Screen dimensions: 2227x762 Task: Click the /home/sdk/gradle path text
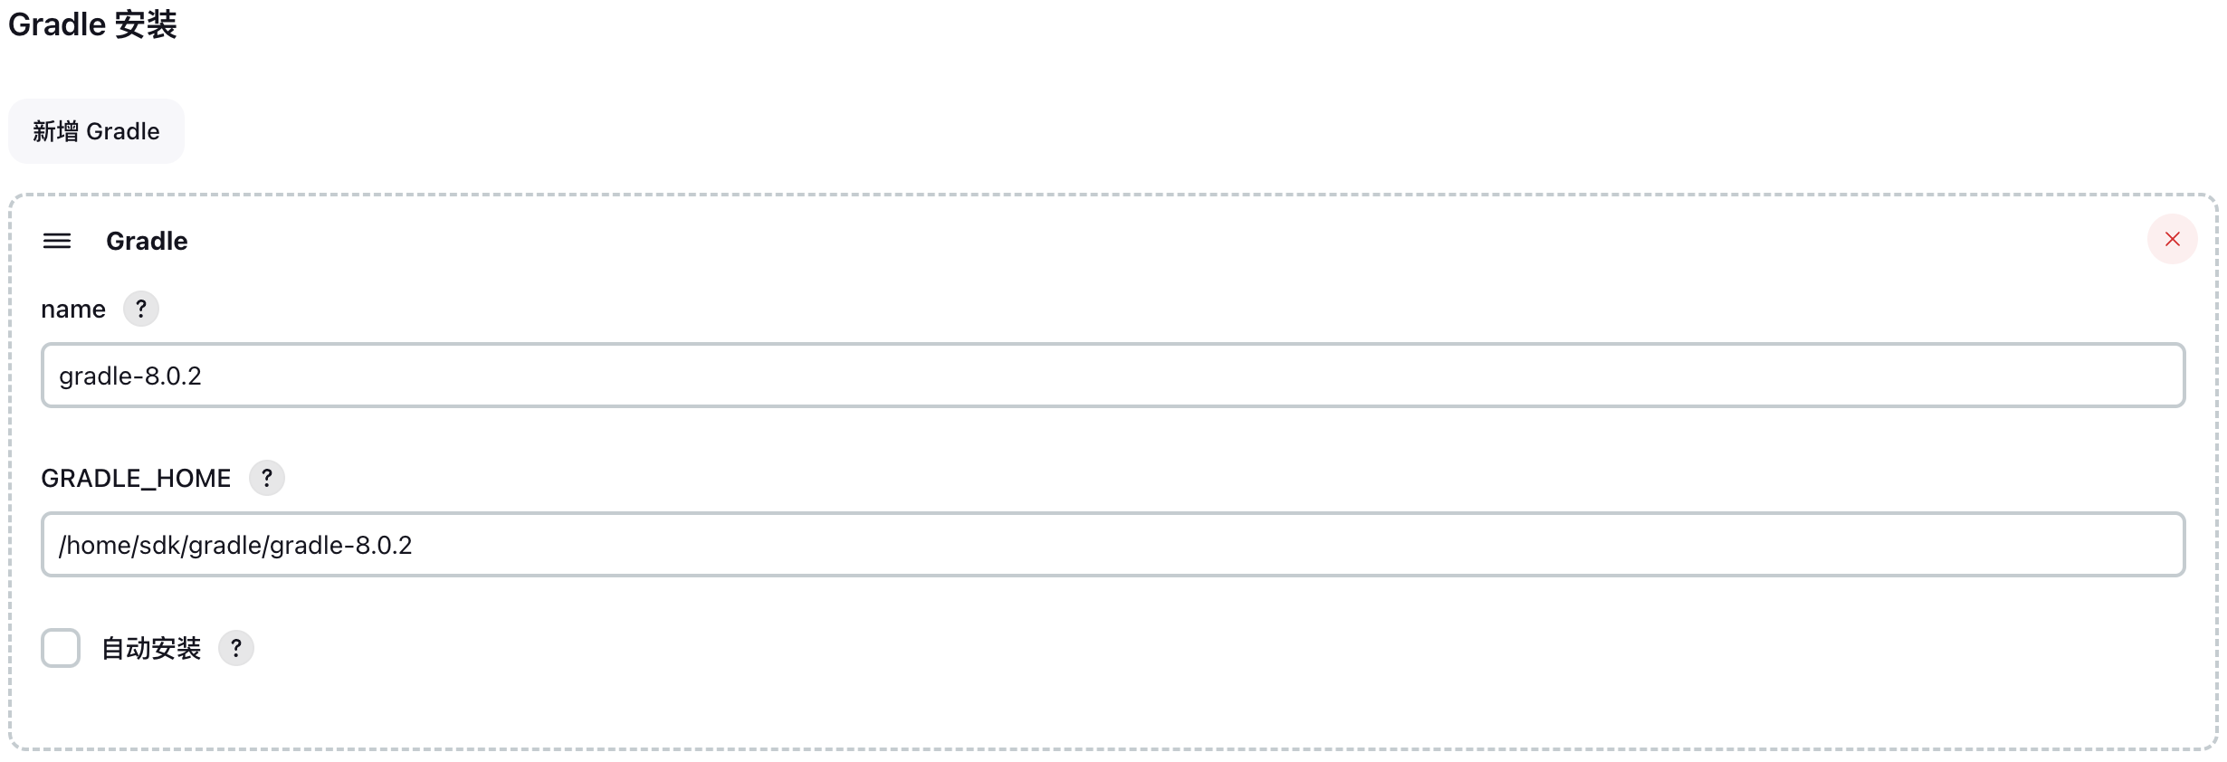click(235, 545)
